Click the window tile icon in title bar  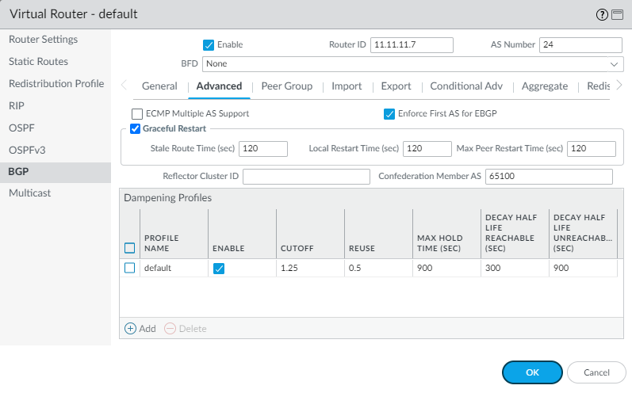615,14
